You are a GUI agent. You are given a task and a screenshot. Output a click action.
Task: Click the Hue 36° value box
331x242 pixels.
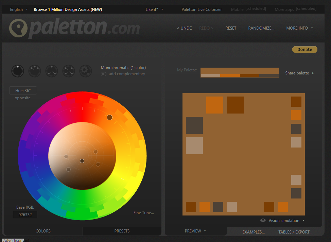click(23, 91)
